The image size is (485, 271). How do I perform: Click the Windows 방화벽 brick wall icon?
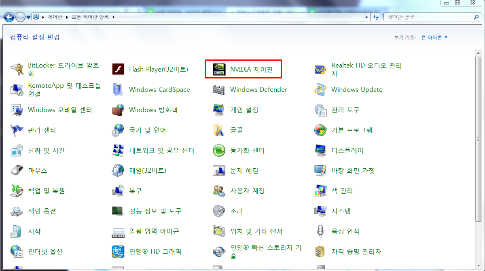click(x=118, y=110)
